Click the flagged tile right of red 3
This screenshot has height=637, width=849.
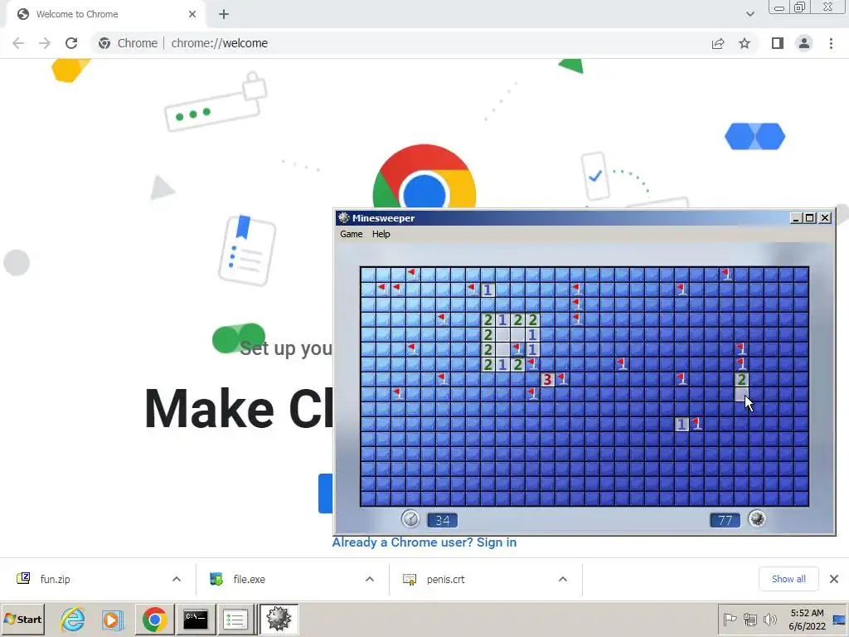563,379
